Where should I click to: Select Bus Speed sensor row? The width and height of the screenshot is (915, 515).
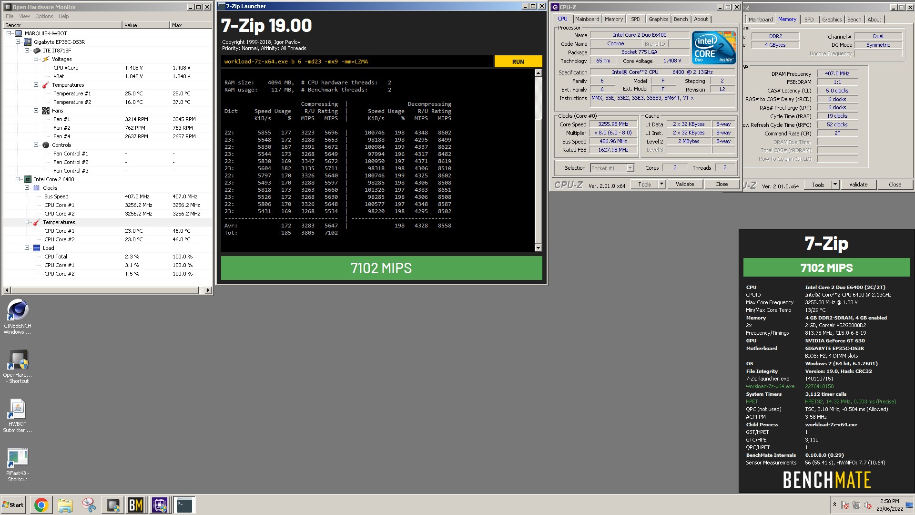107,196
